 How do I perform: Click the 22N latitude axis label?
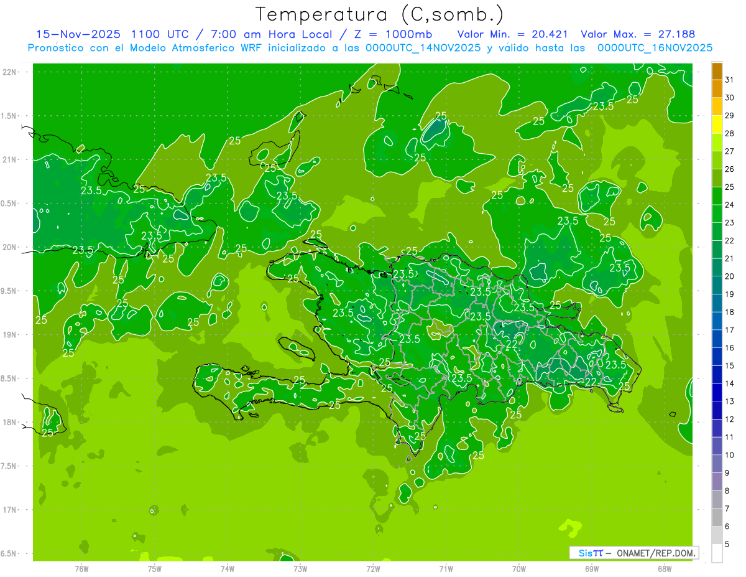(x=10, y=72)
